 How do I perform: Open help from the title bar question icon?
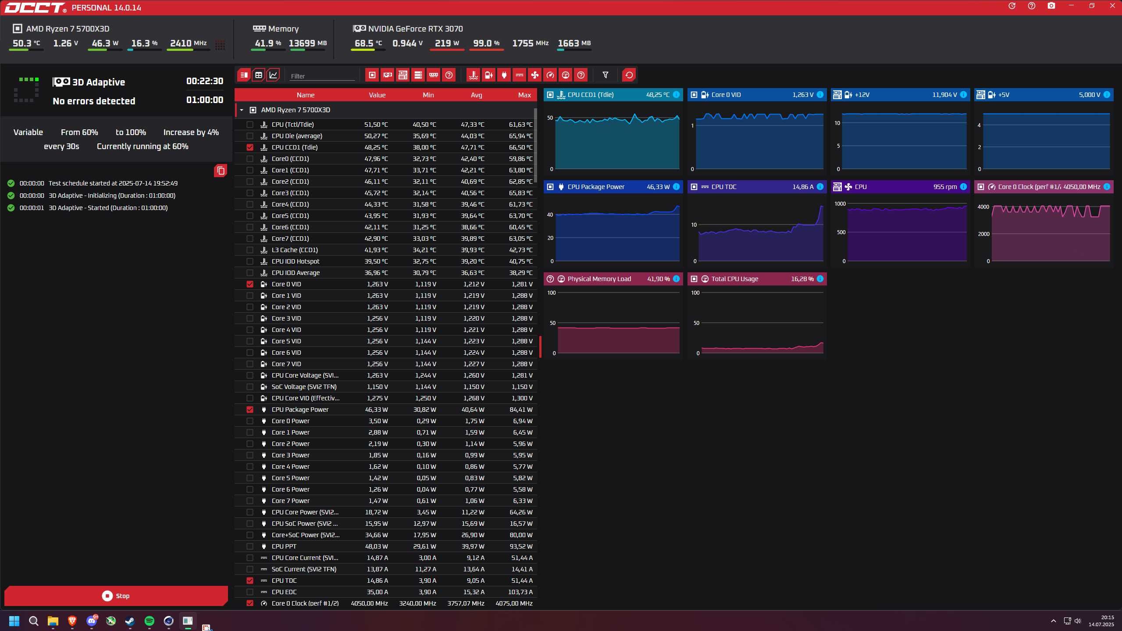click(x=1032, y=6)
